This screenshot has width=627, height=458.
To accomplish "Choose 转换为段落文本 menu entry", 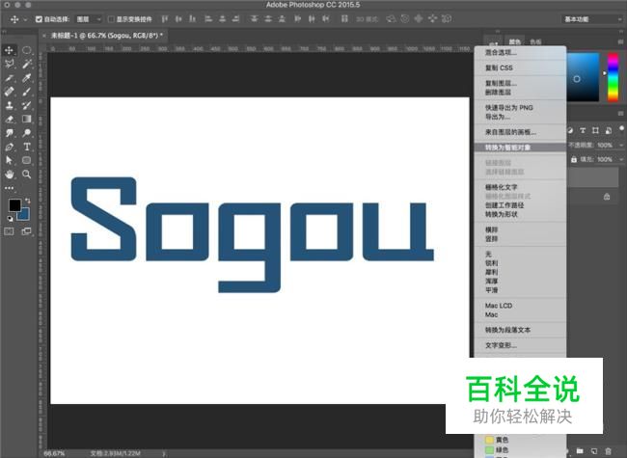I will coord(520,330).
